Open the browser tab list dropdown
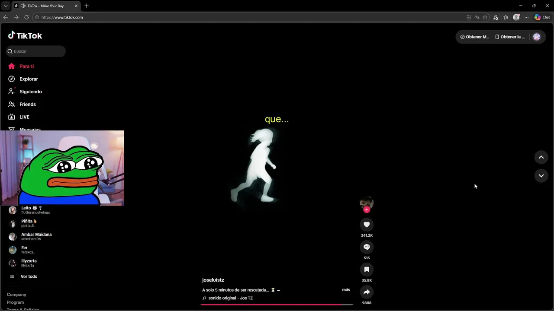The height and width of the screenshot is (311, 554). point(6,6)
